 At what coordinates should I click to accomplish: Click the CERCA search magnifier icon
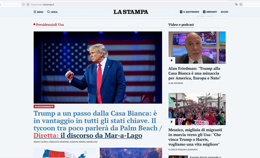point(48,12)
